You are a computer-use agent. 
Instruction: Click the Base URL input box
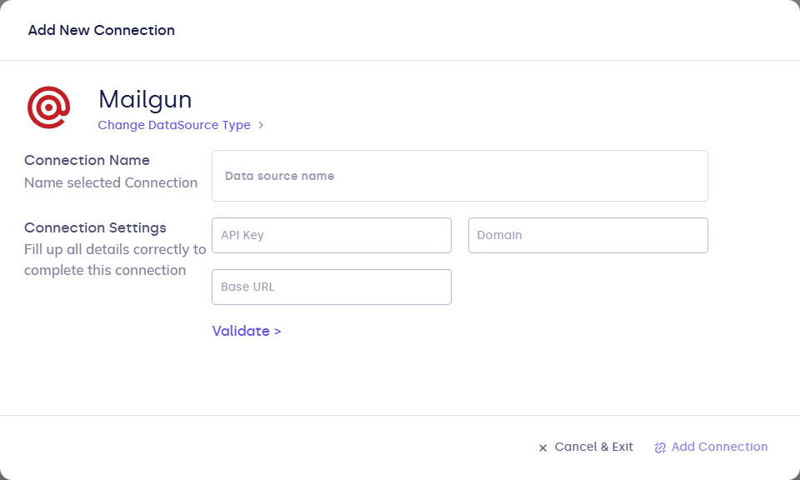click(x=332, y=287)
